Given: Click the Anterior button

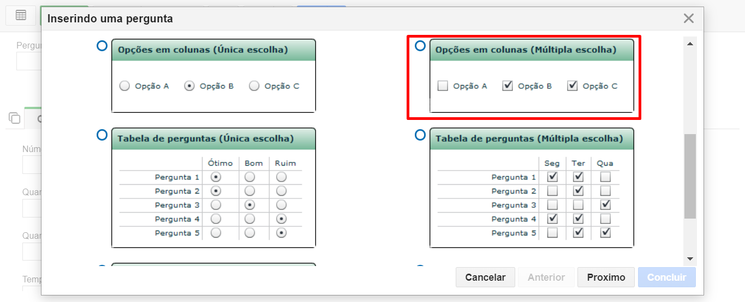Looking at the screenshot, I should click(546, 277).
